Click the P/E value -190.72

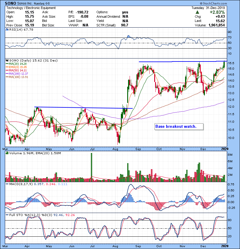click(x=82, y=12)
